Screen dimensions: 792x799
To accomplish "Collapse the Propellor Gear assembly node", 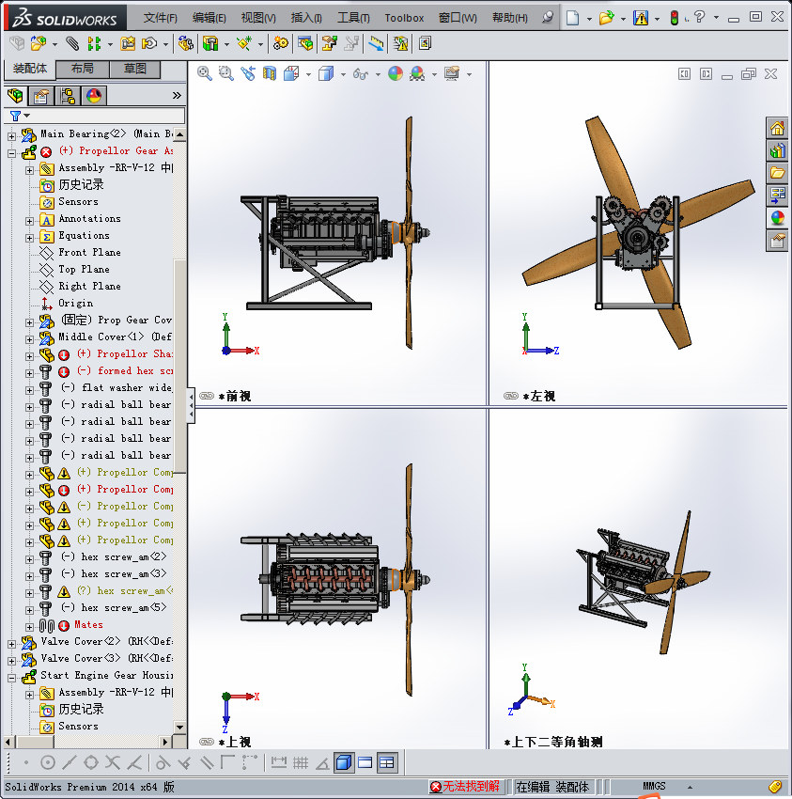I will click(12, 151).
